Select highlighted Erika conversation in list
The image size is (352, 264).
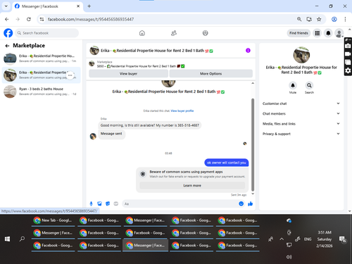[42, 75]
